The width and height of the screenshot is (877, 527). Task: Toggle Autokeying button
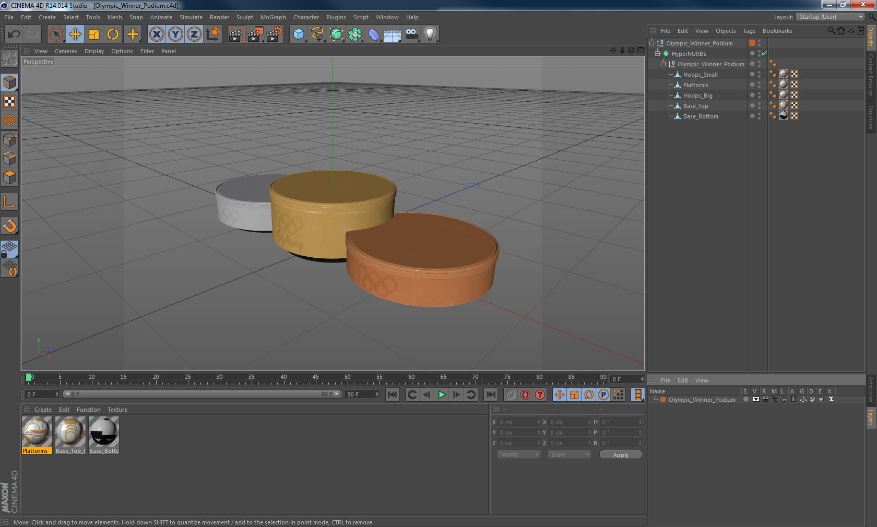[525, 394]
